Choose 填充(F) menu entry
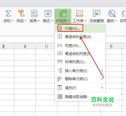The width and height of the screenshot is (126, 116). pos(80,88)
